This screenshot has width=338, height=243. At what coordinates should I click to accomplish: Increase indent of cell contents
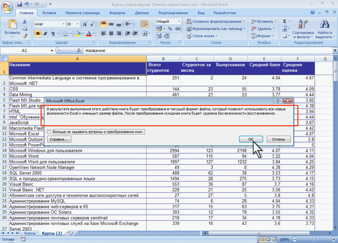click(135, 33)
